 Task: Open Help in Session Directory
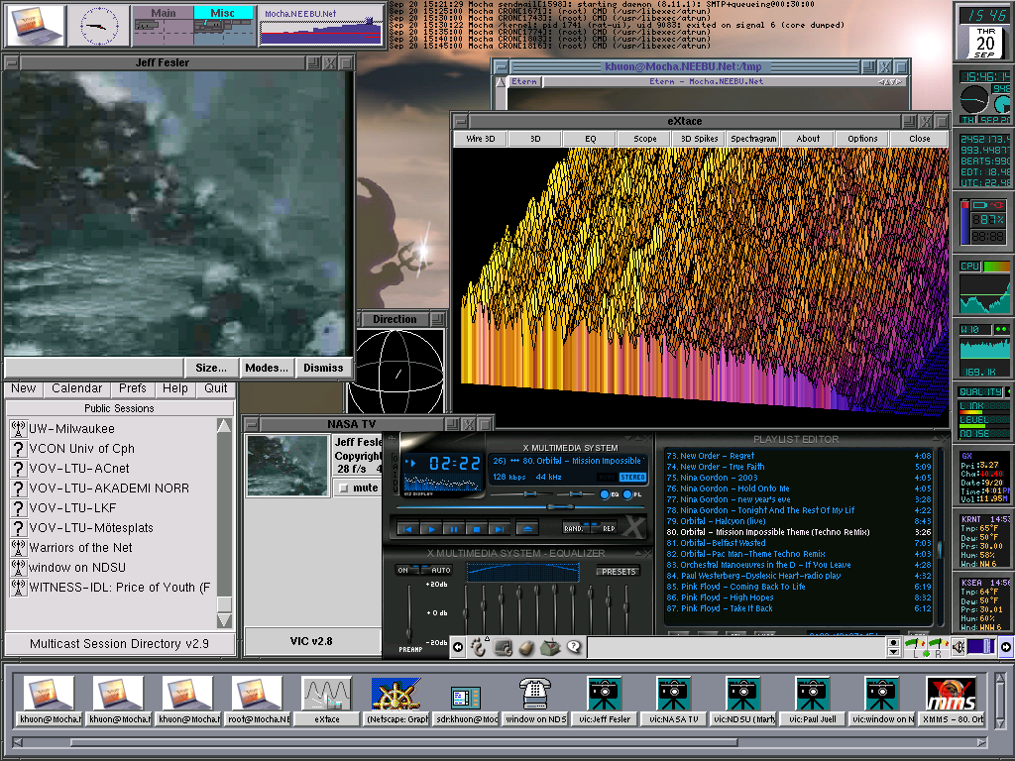174,388
